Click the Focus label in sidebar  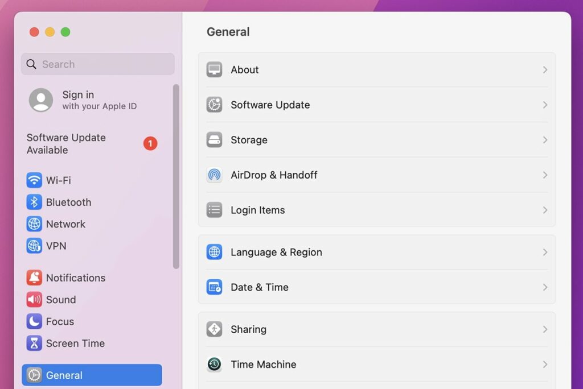point(60,322)
